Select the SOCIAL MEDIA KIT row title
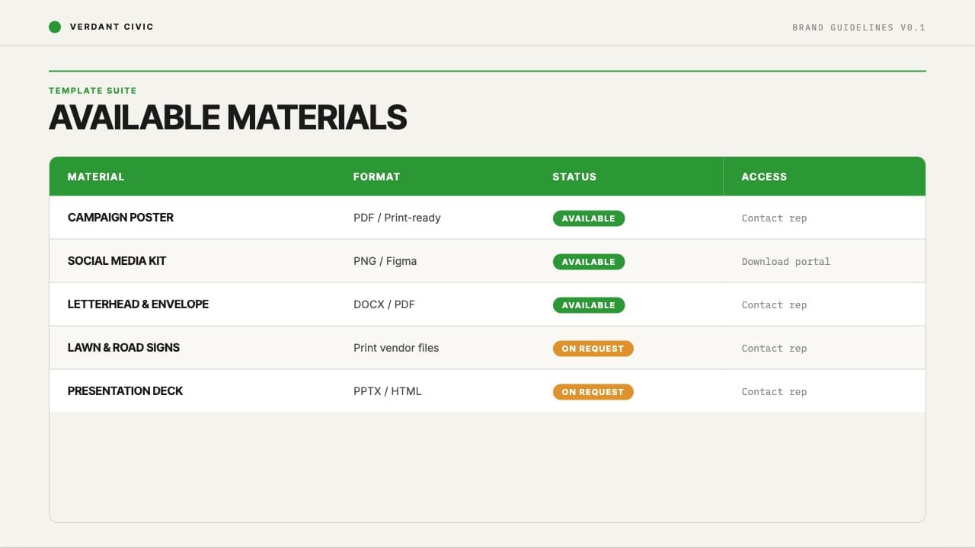The image size is (975, 548). (x=117, y=261)
